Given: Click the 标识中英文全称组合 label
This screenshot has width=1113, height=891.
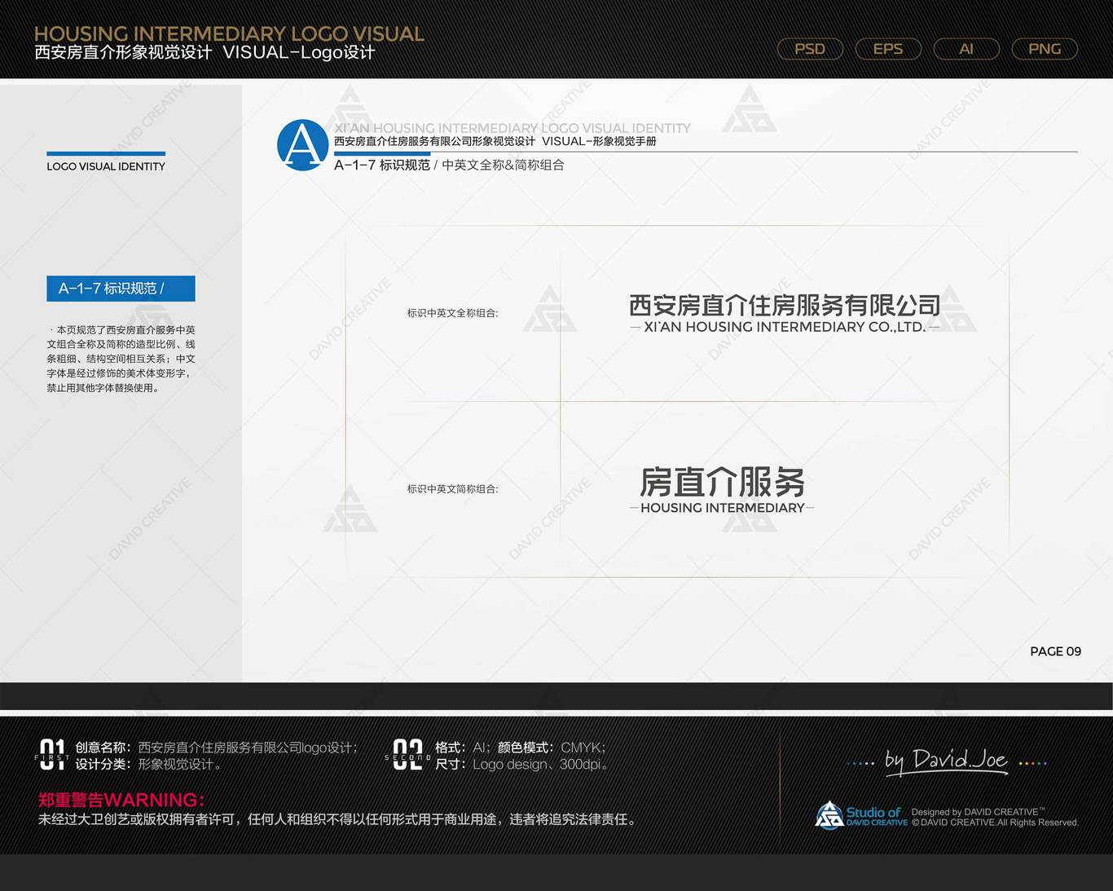Looking at the screenshot, I should coord(453,313).
